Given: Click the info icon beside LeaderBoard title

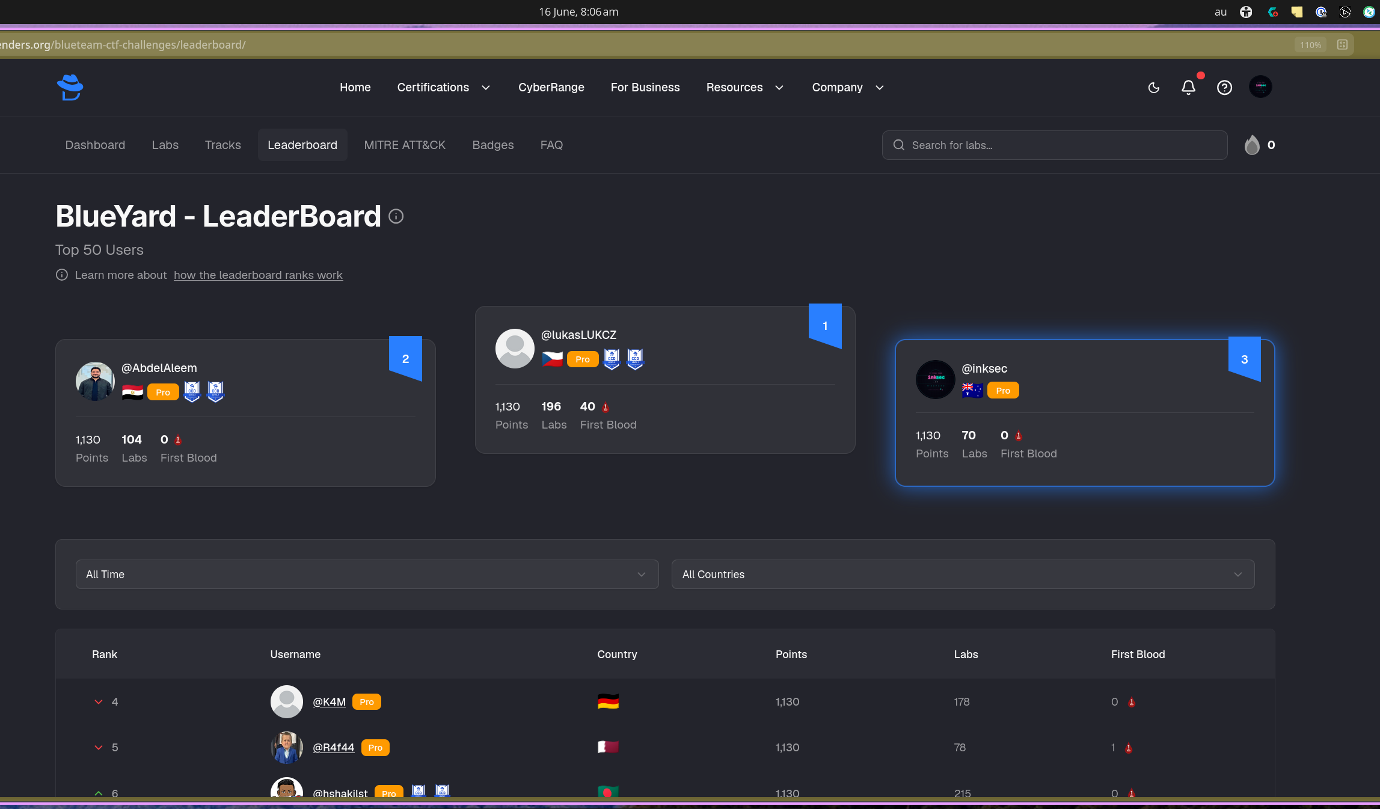Looking at the screenshot, I should tap(396, 216).
